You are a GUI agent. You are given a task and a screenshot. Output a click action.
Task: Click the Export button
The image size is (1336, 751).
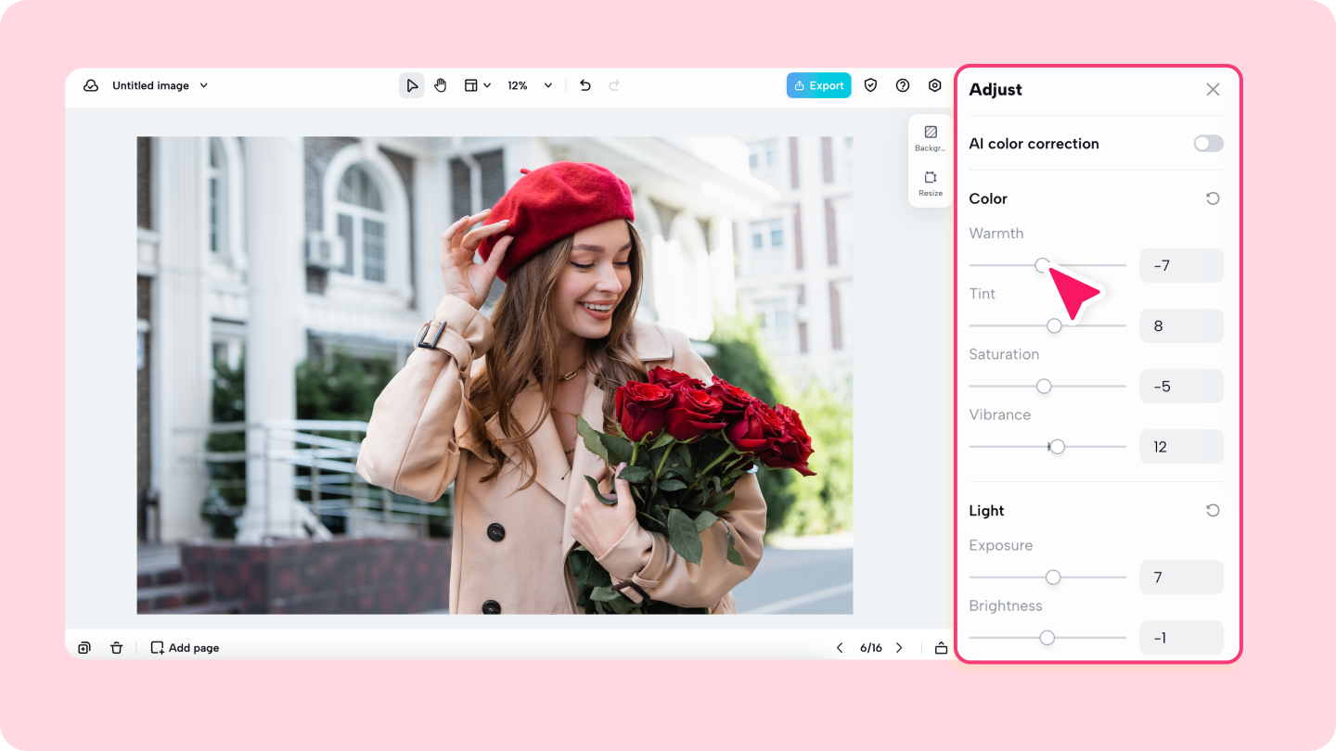click(x=818, y=84)
